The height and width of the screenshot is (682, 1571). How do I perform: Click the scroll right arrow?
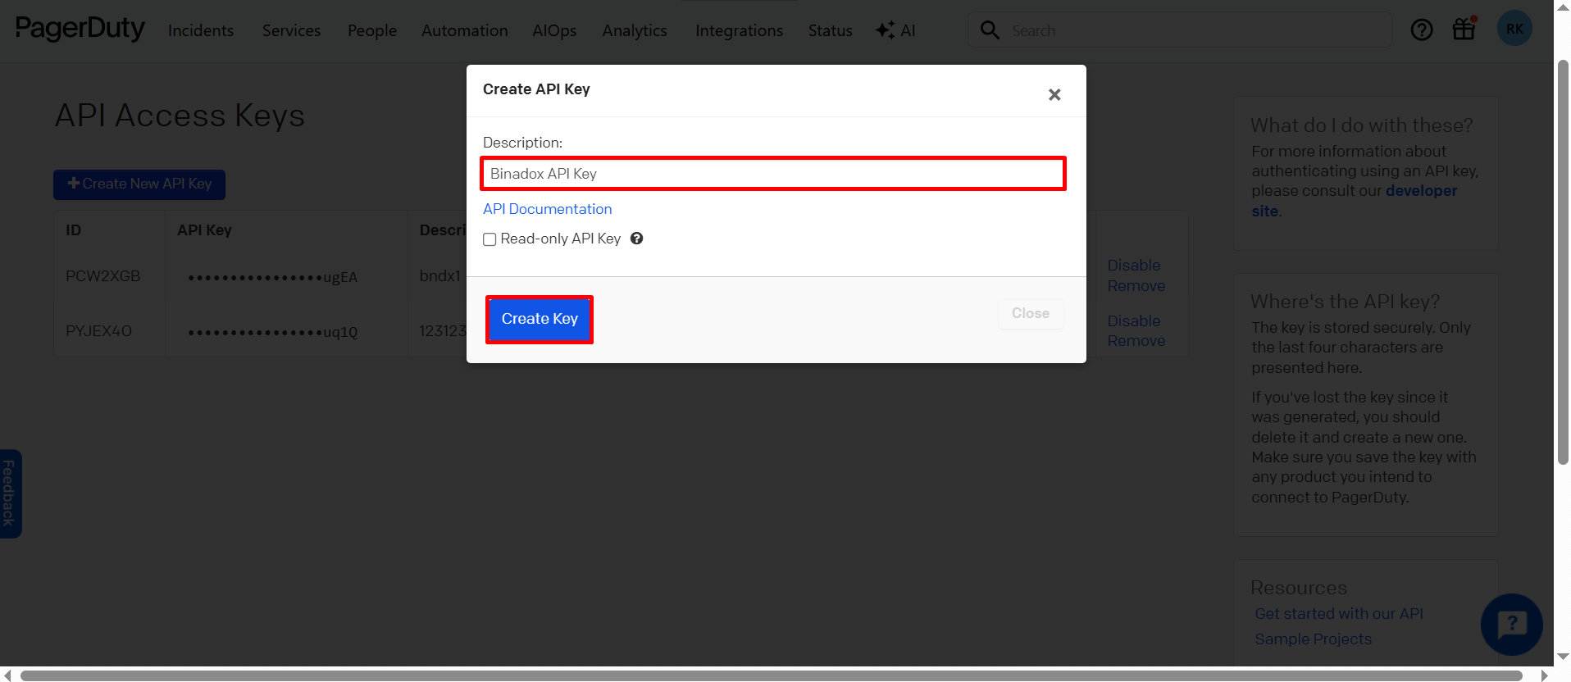point(1545,675)
